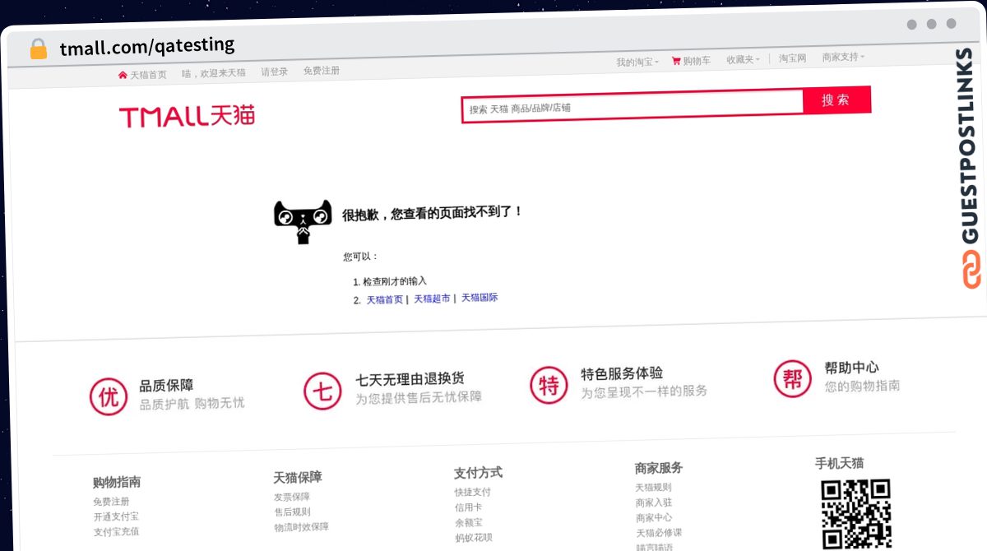987x551 pixels.
Task: Click 免费注册 under 购物指南
Action: coord(111,502)
